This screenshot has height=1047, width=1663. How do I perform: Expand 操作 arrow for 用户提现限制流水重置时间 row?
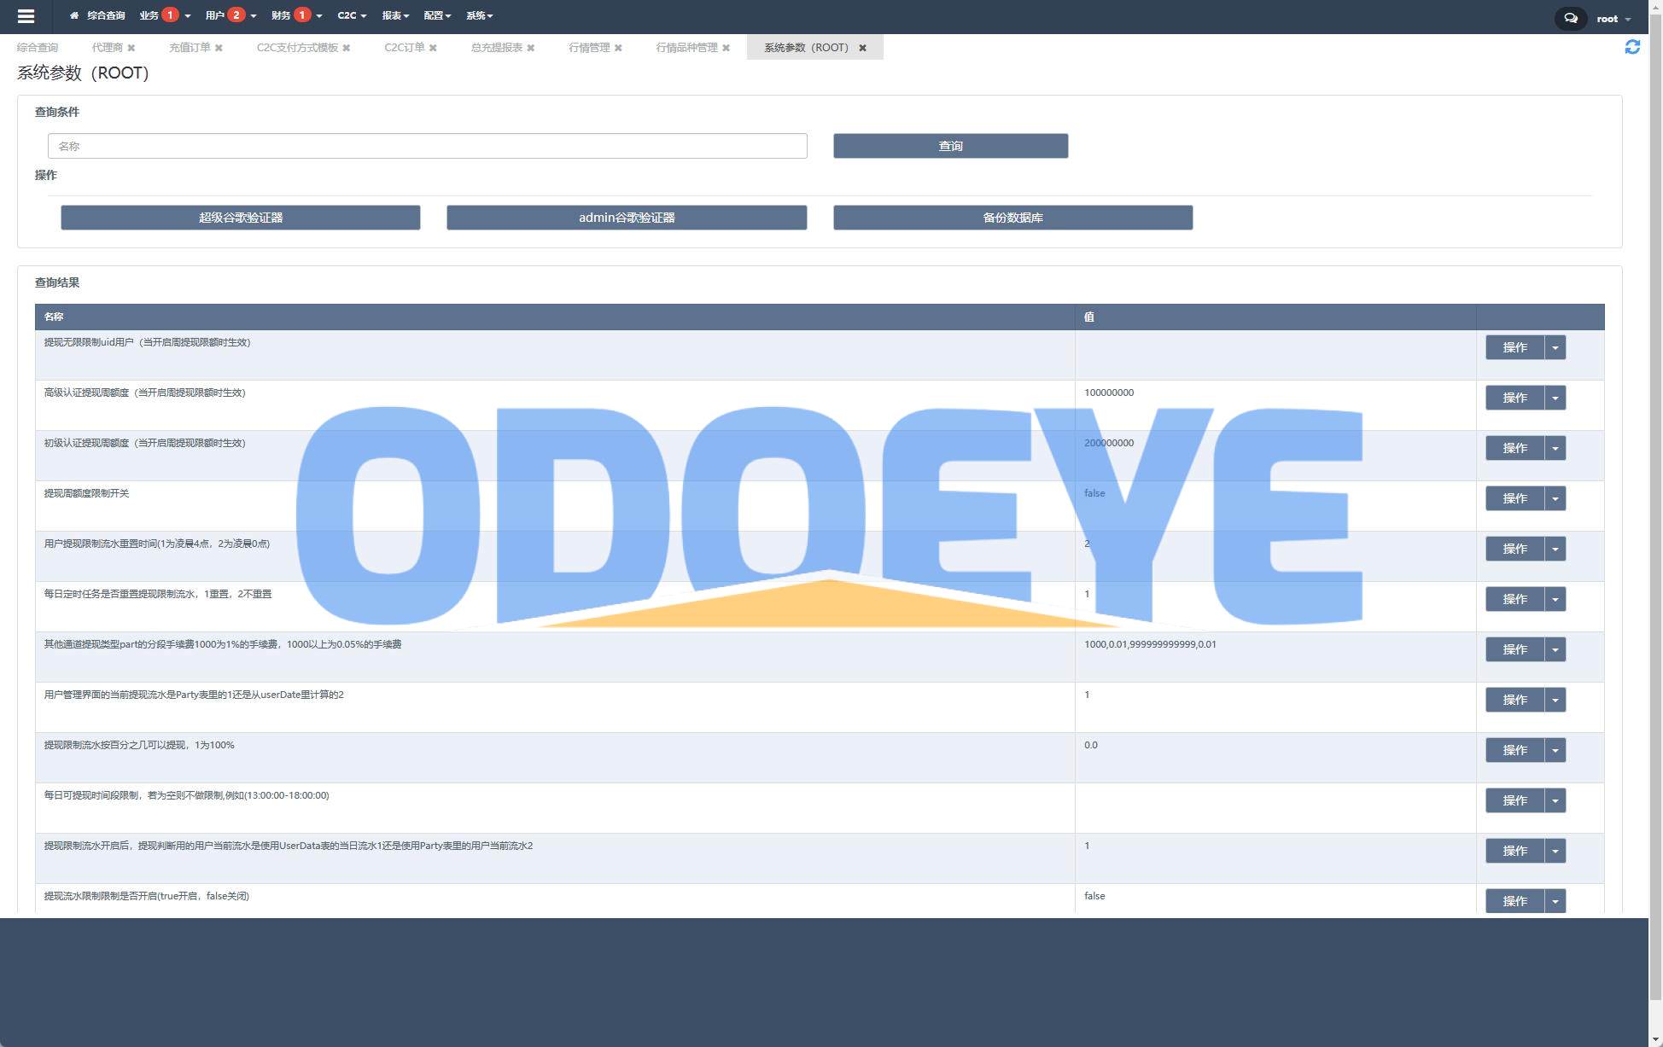coord(1555,549)
